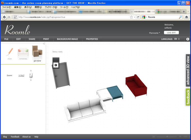This screenshot has width=191, height=140.
Task: Adjust the bottom-right zoom slider
Action: click(x=167, y=137)
